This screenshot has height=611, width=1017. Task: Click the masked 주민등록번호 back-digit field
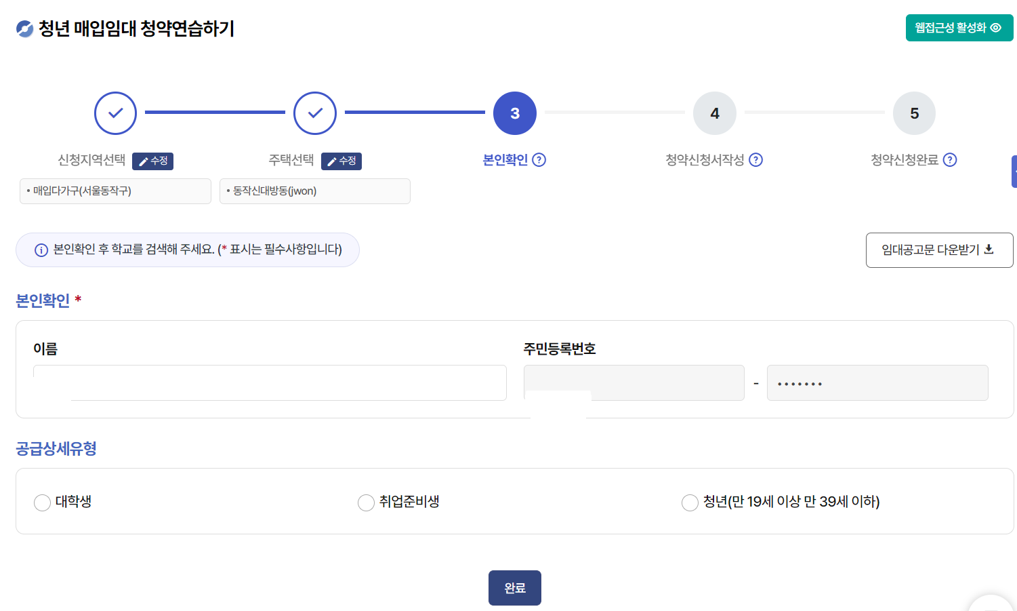[877, 382]
